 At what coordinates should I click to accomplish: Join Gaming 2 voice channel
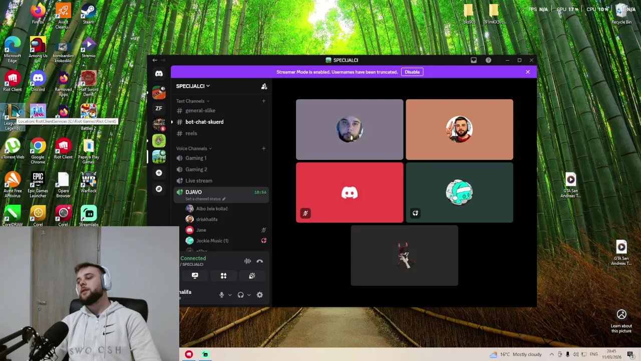click(221, 169)
